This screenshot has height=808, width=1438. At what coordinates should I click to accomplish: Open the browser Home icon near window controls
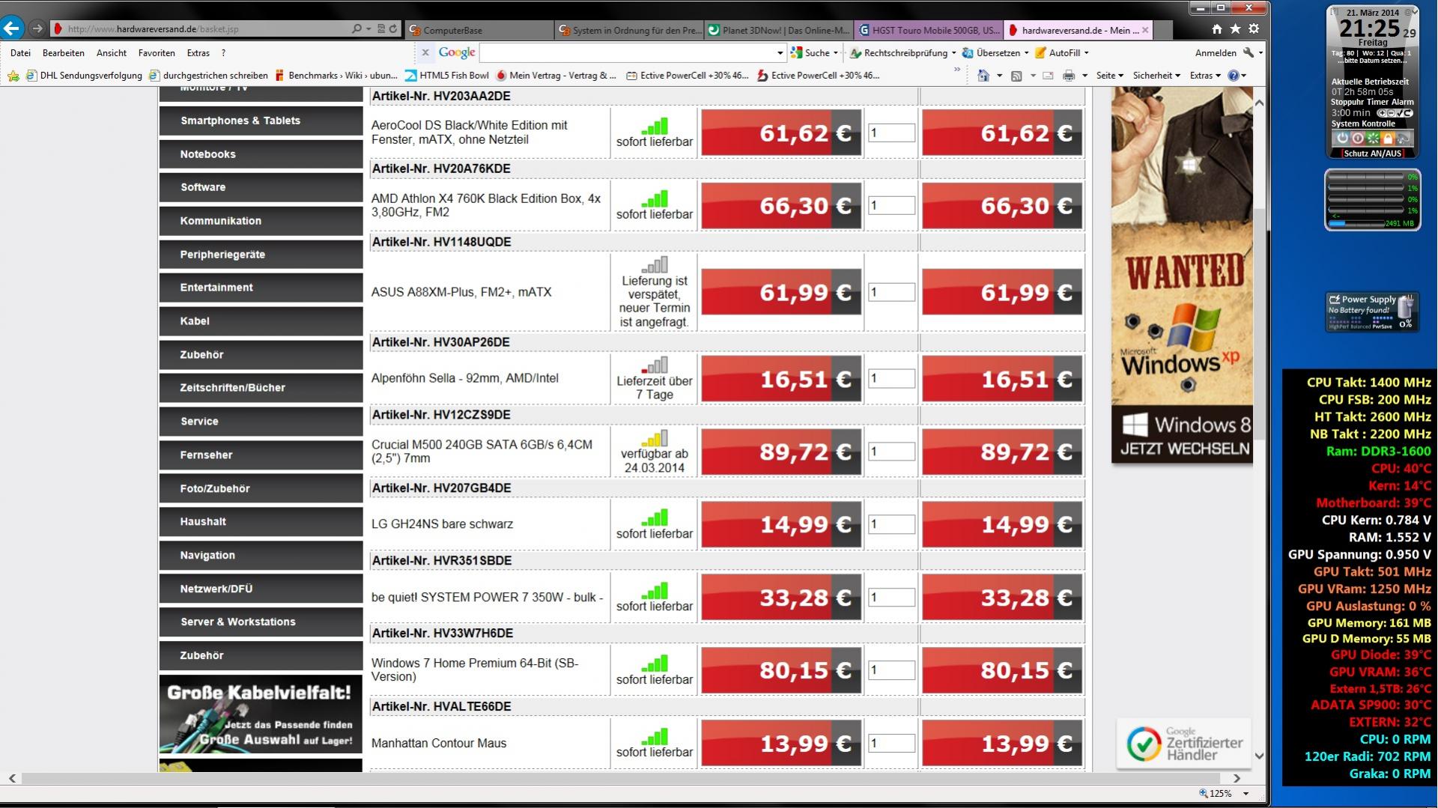pos(1216,29)
